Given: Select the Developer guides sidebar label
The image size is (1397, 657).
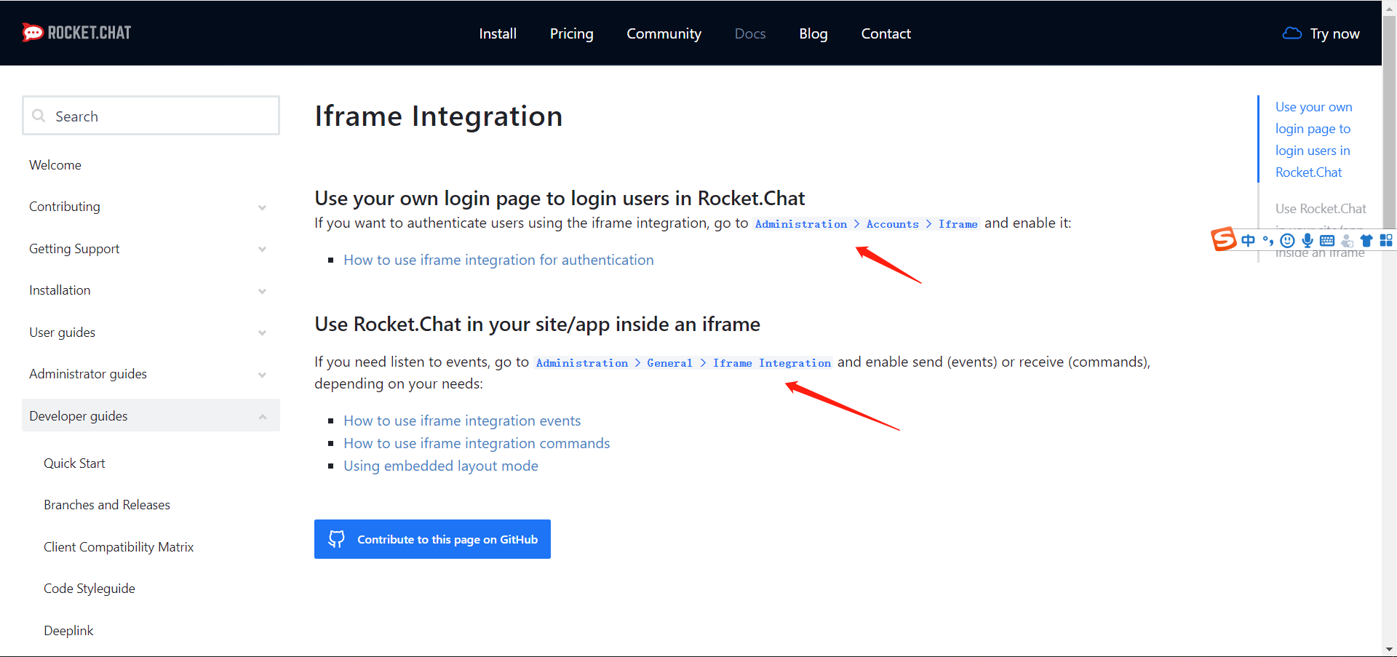Looking at the screenshot, I should pyautogui.click(x=79, y=416).
